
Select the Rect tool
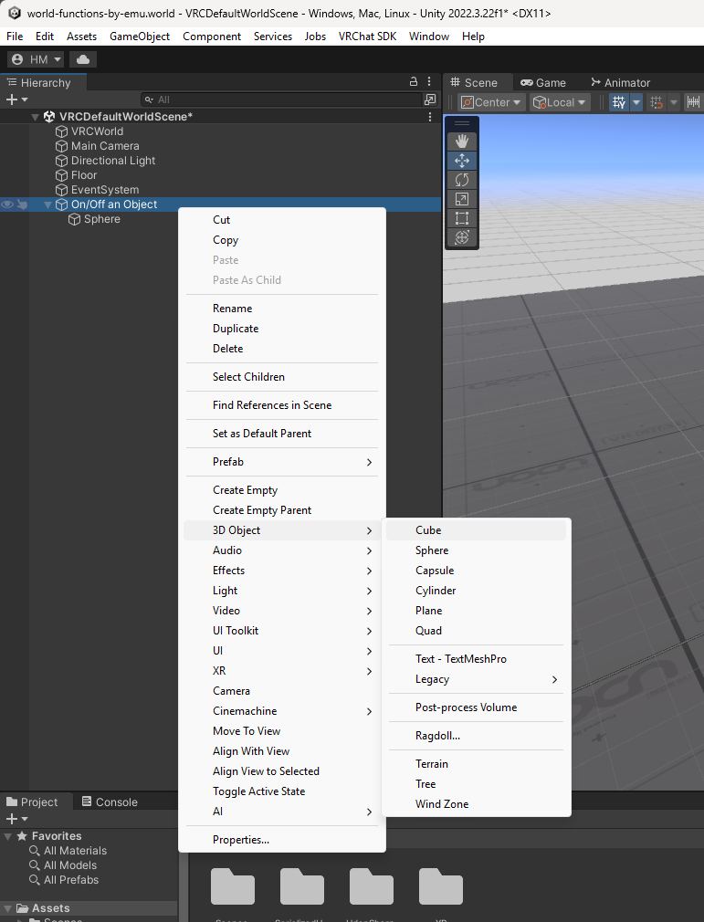click(462, 218)
